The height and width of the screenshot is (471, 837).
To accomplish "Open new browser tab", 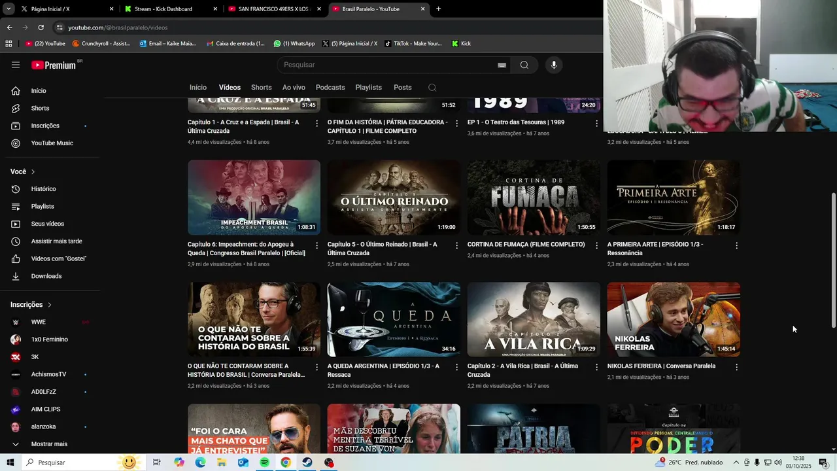I will coord(438,9).
